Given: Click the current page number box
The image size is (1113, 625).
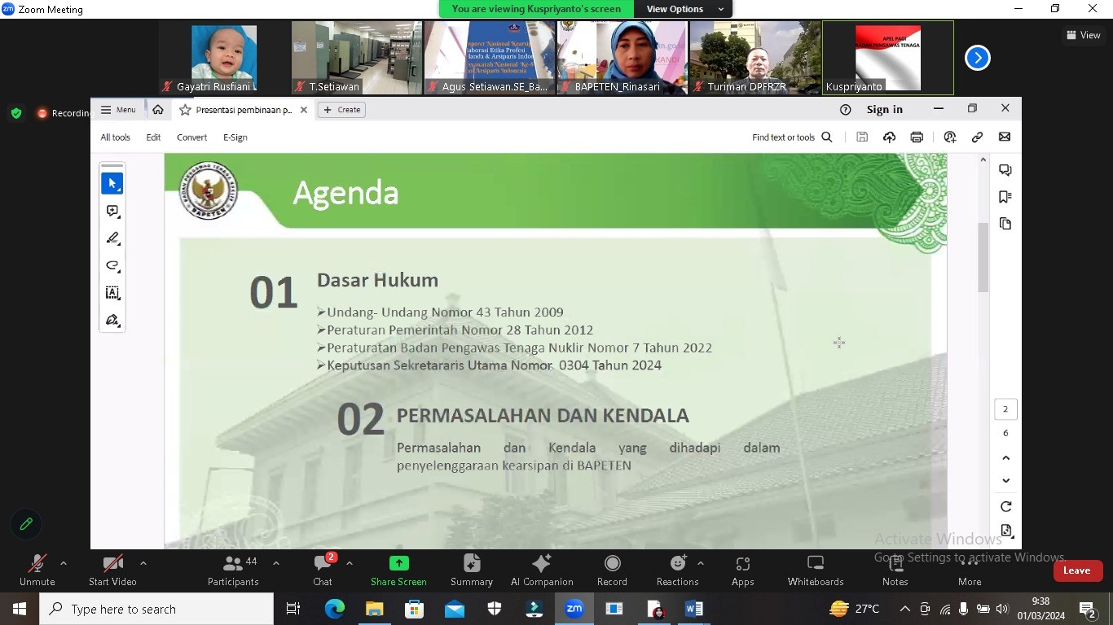Looking at the screenshot, I should 1005,409.
